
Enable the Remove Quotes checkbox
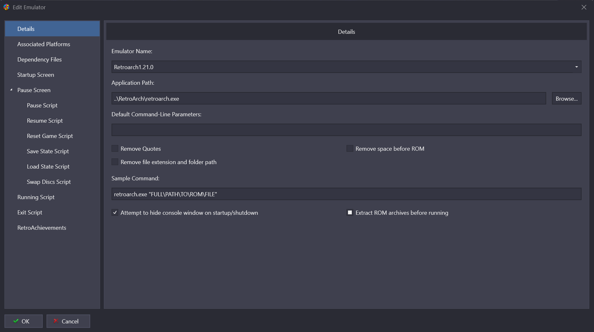click(x=115, y=148)
